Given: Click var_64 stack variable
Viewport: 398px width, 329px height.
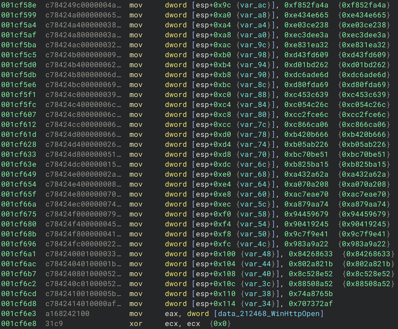Looking at the screenshot, I should [253, 184].
